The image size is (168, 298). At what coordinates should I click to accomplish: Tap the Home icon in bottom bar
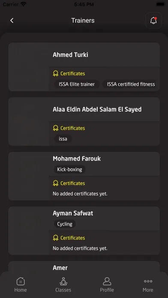tap(21, 281)
